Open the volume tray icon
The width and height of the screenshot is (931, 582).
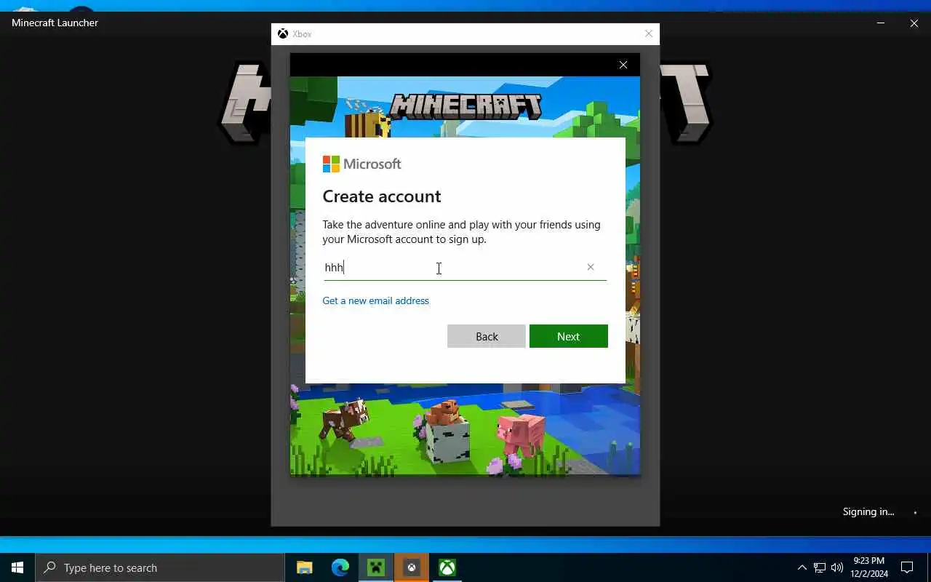click(x=837, y=567)
